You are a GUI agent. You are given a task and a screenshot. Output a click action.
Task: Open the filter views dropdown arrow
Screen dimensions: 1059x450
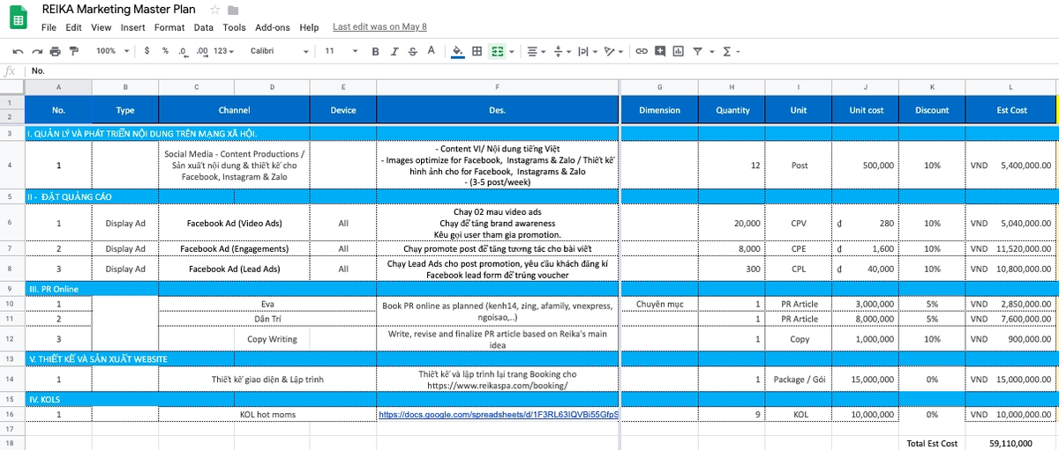coord(710,51)
